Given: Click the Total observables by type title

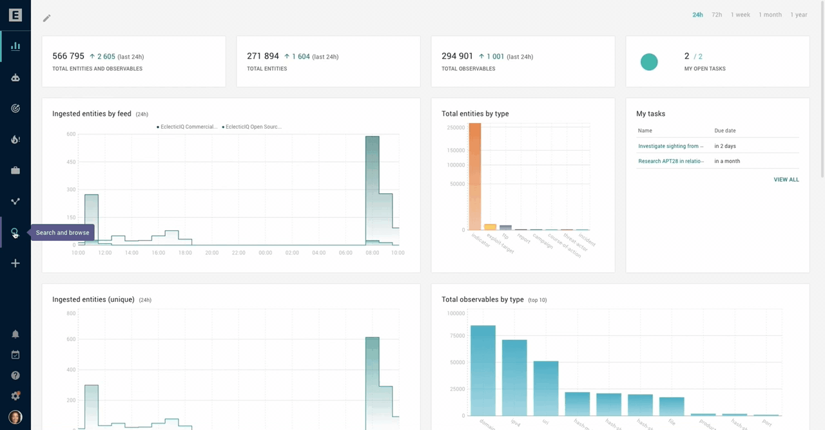Looking at the screenshot, I should 483,299.
